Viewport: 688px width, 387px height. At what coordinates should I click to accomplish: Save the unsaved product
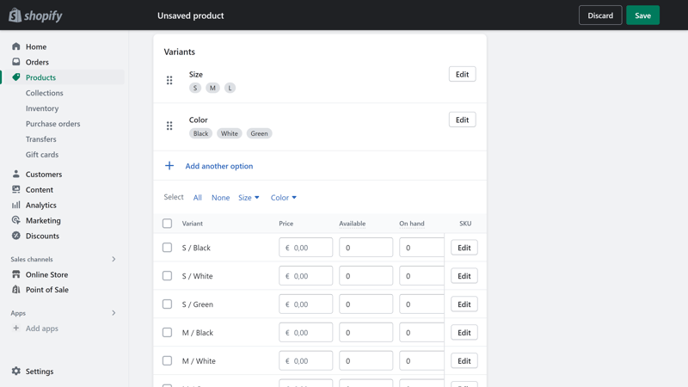pos(642,15)
